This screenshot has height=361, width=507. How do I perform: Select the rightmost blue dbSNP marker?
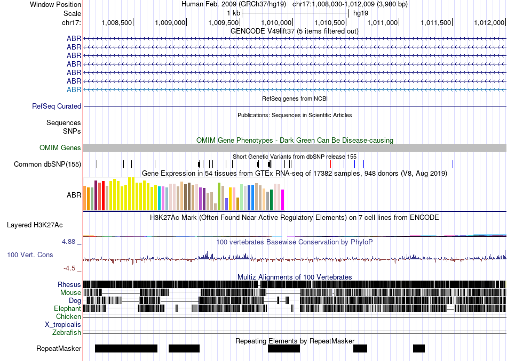[453, 164]
